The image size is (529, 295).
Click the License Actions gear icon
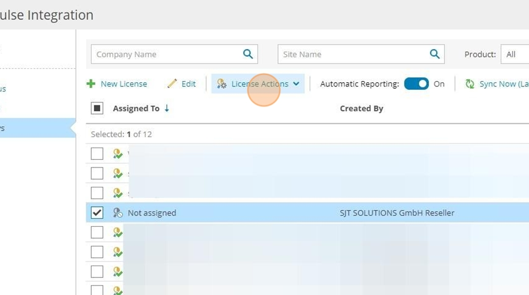tap(222, 83)
